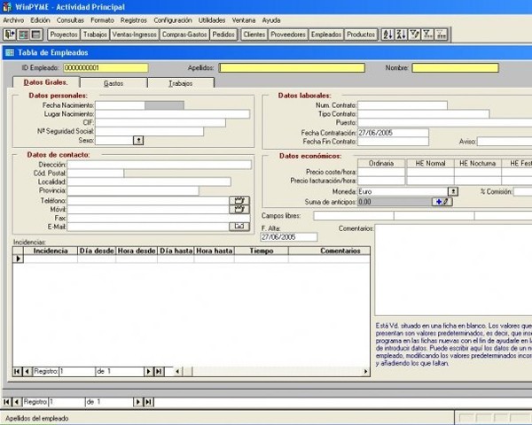The height and width of the screenshot is (425, 532).
Task: Open filter by form funnel icon
Action: [x=427, y=35]
